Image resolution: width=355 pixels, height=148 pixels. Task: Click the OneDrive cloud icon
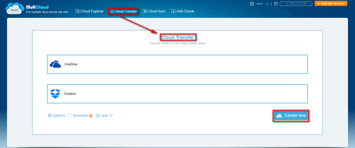click(55, 64)
